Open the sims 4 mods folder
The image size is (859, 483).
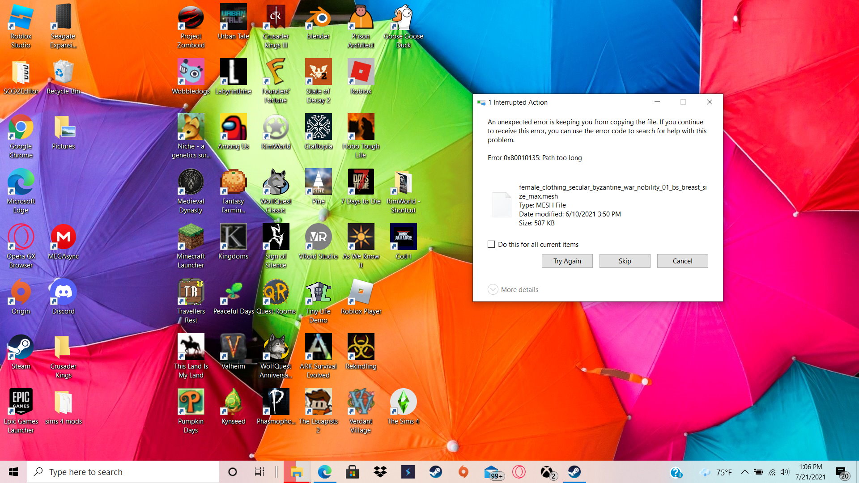pyautogui.click(x=63, y=407)
